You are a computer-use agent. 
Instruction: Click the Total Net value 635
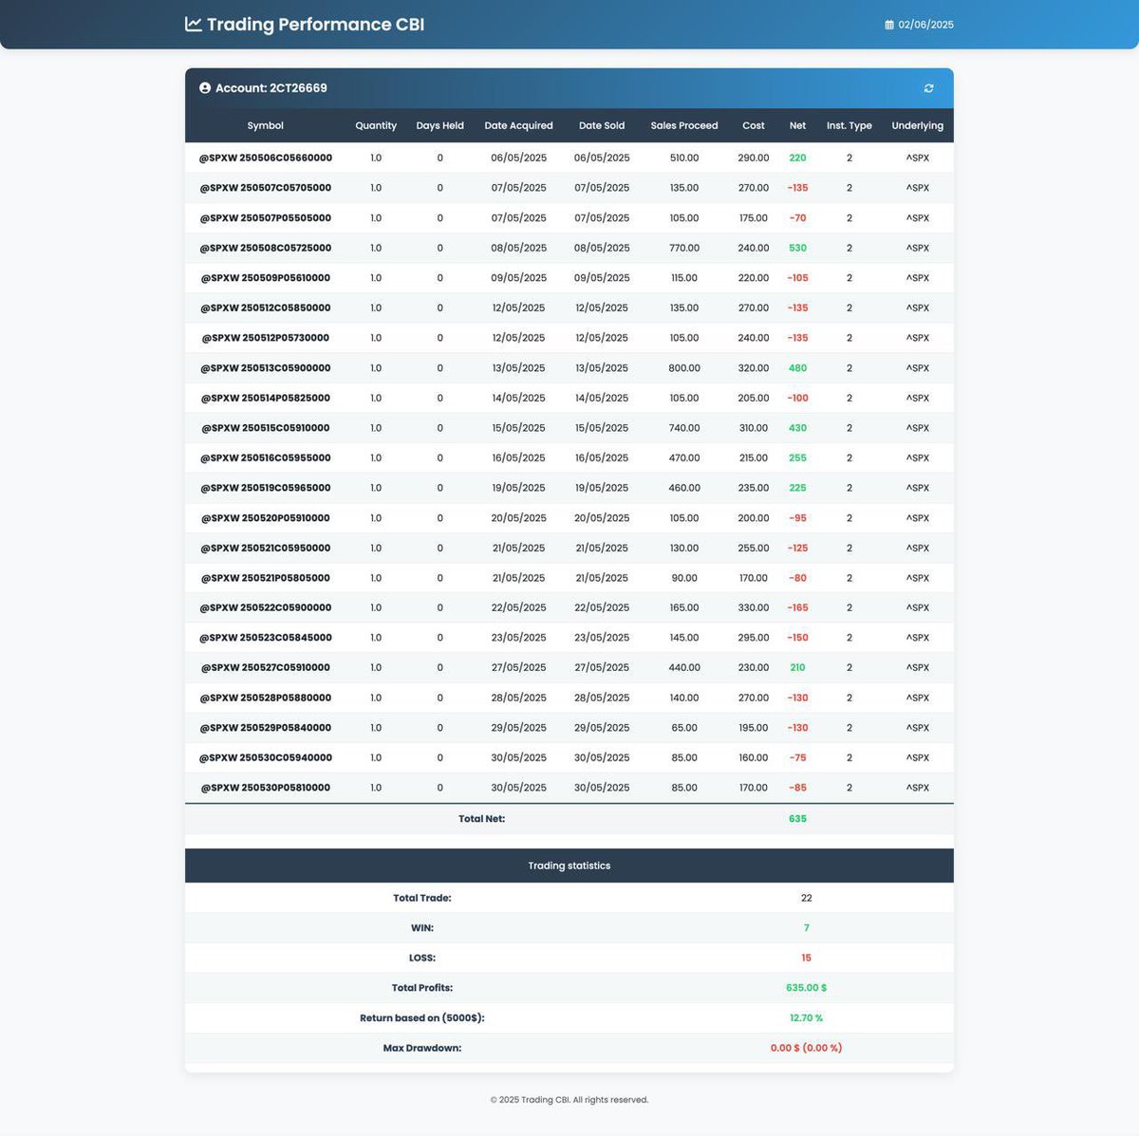coord(797,818)
